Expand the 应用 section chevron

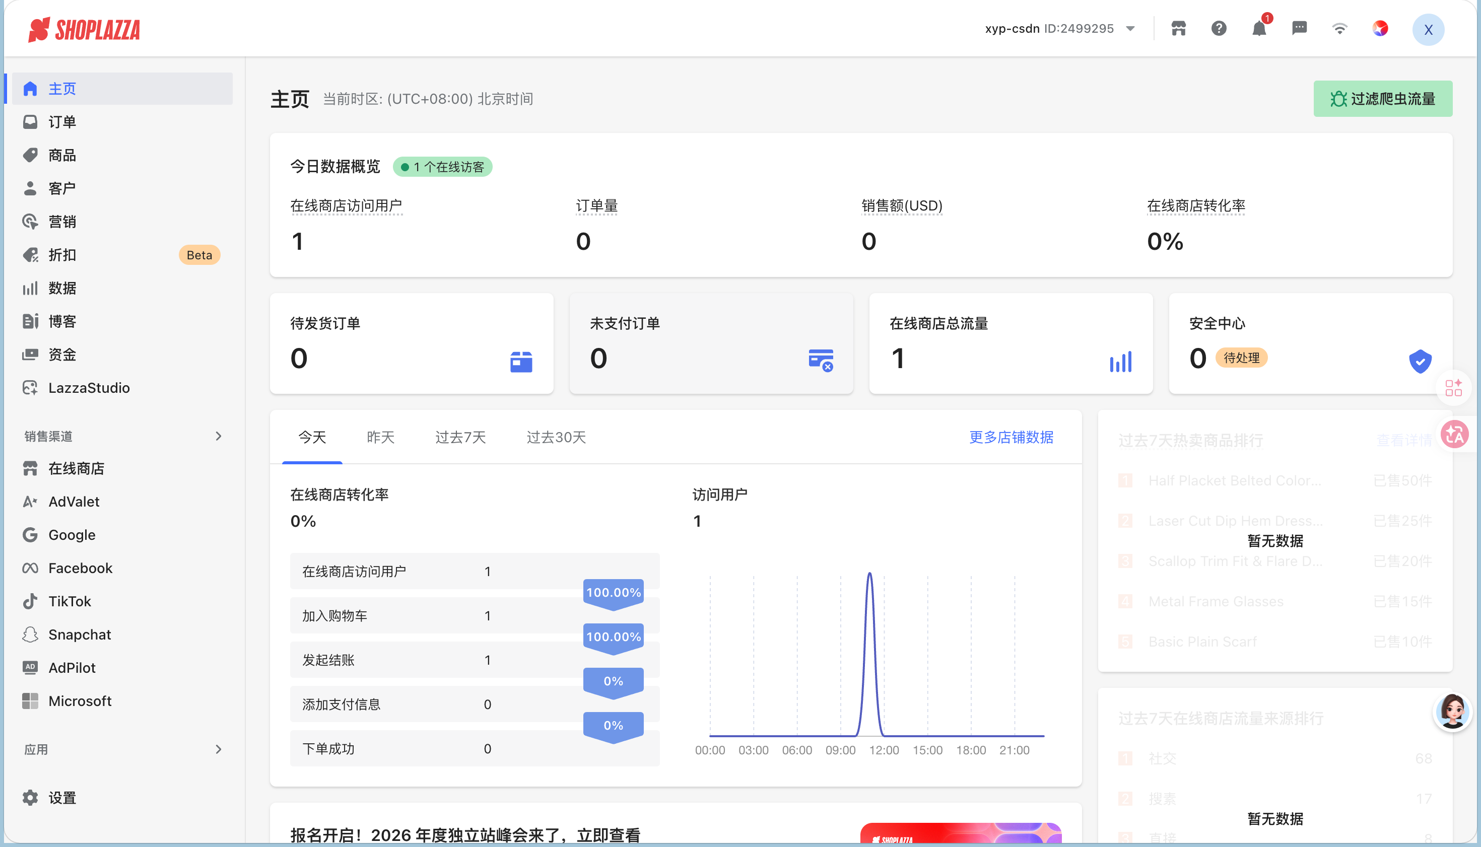219,749
